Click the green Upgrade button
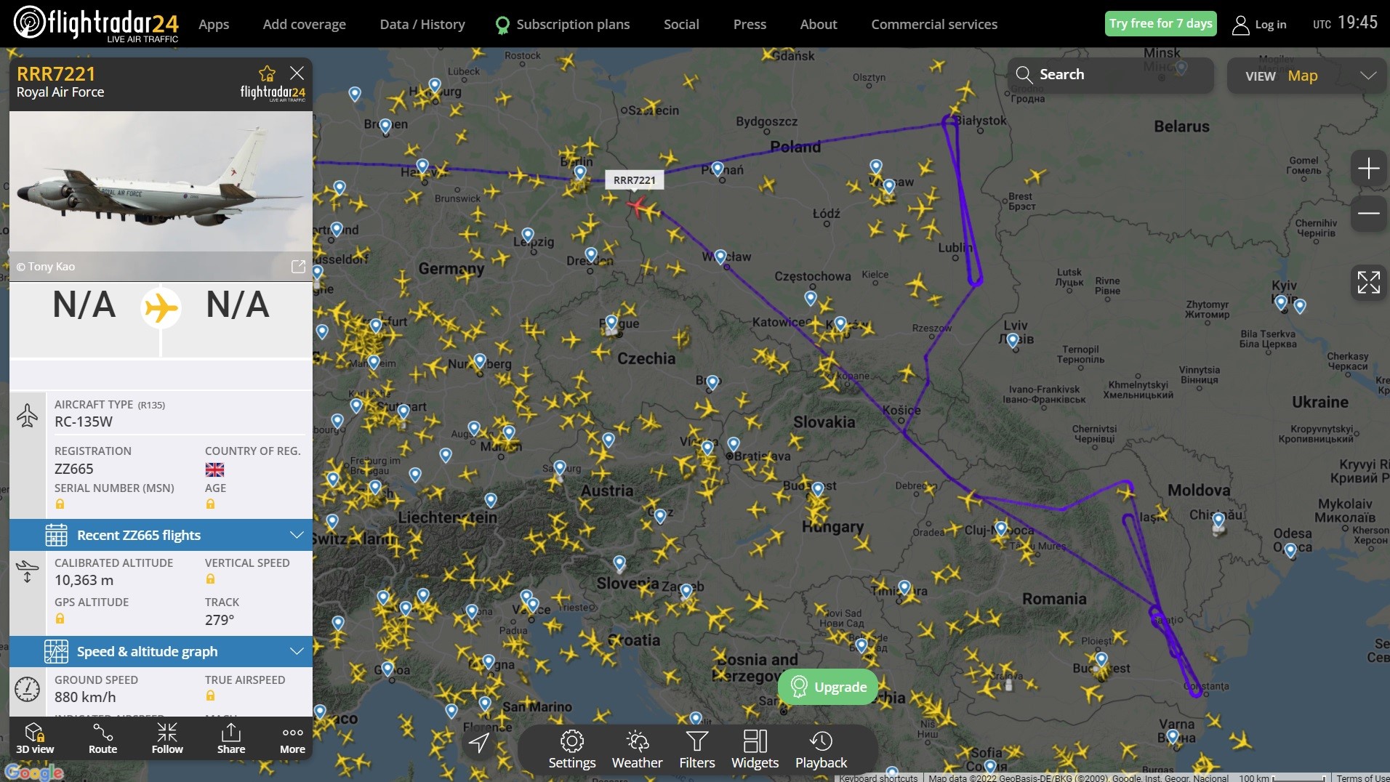The height and width of the screenshot is (782, 1390). pos(828,687)
